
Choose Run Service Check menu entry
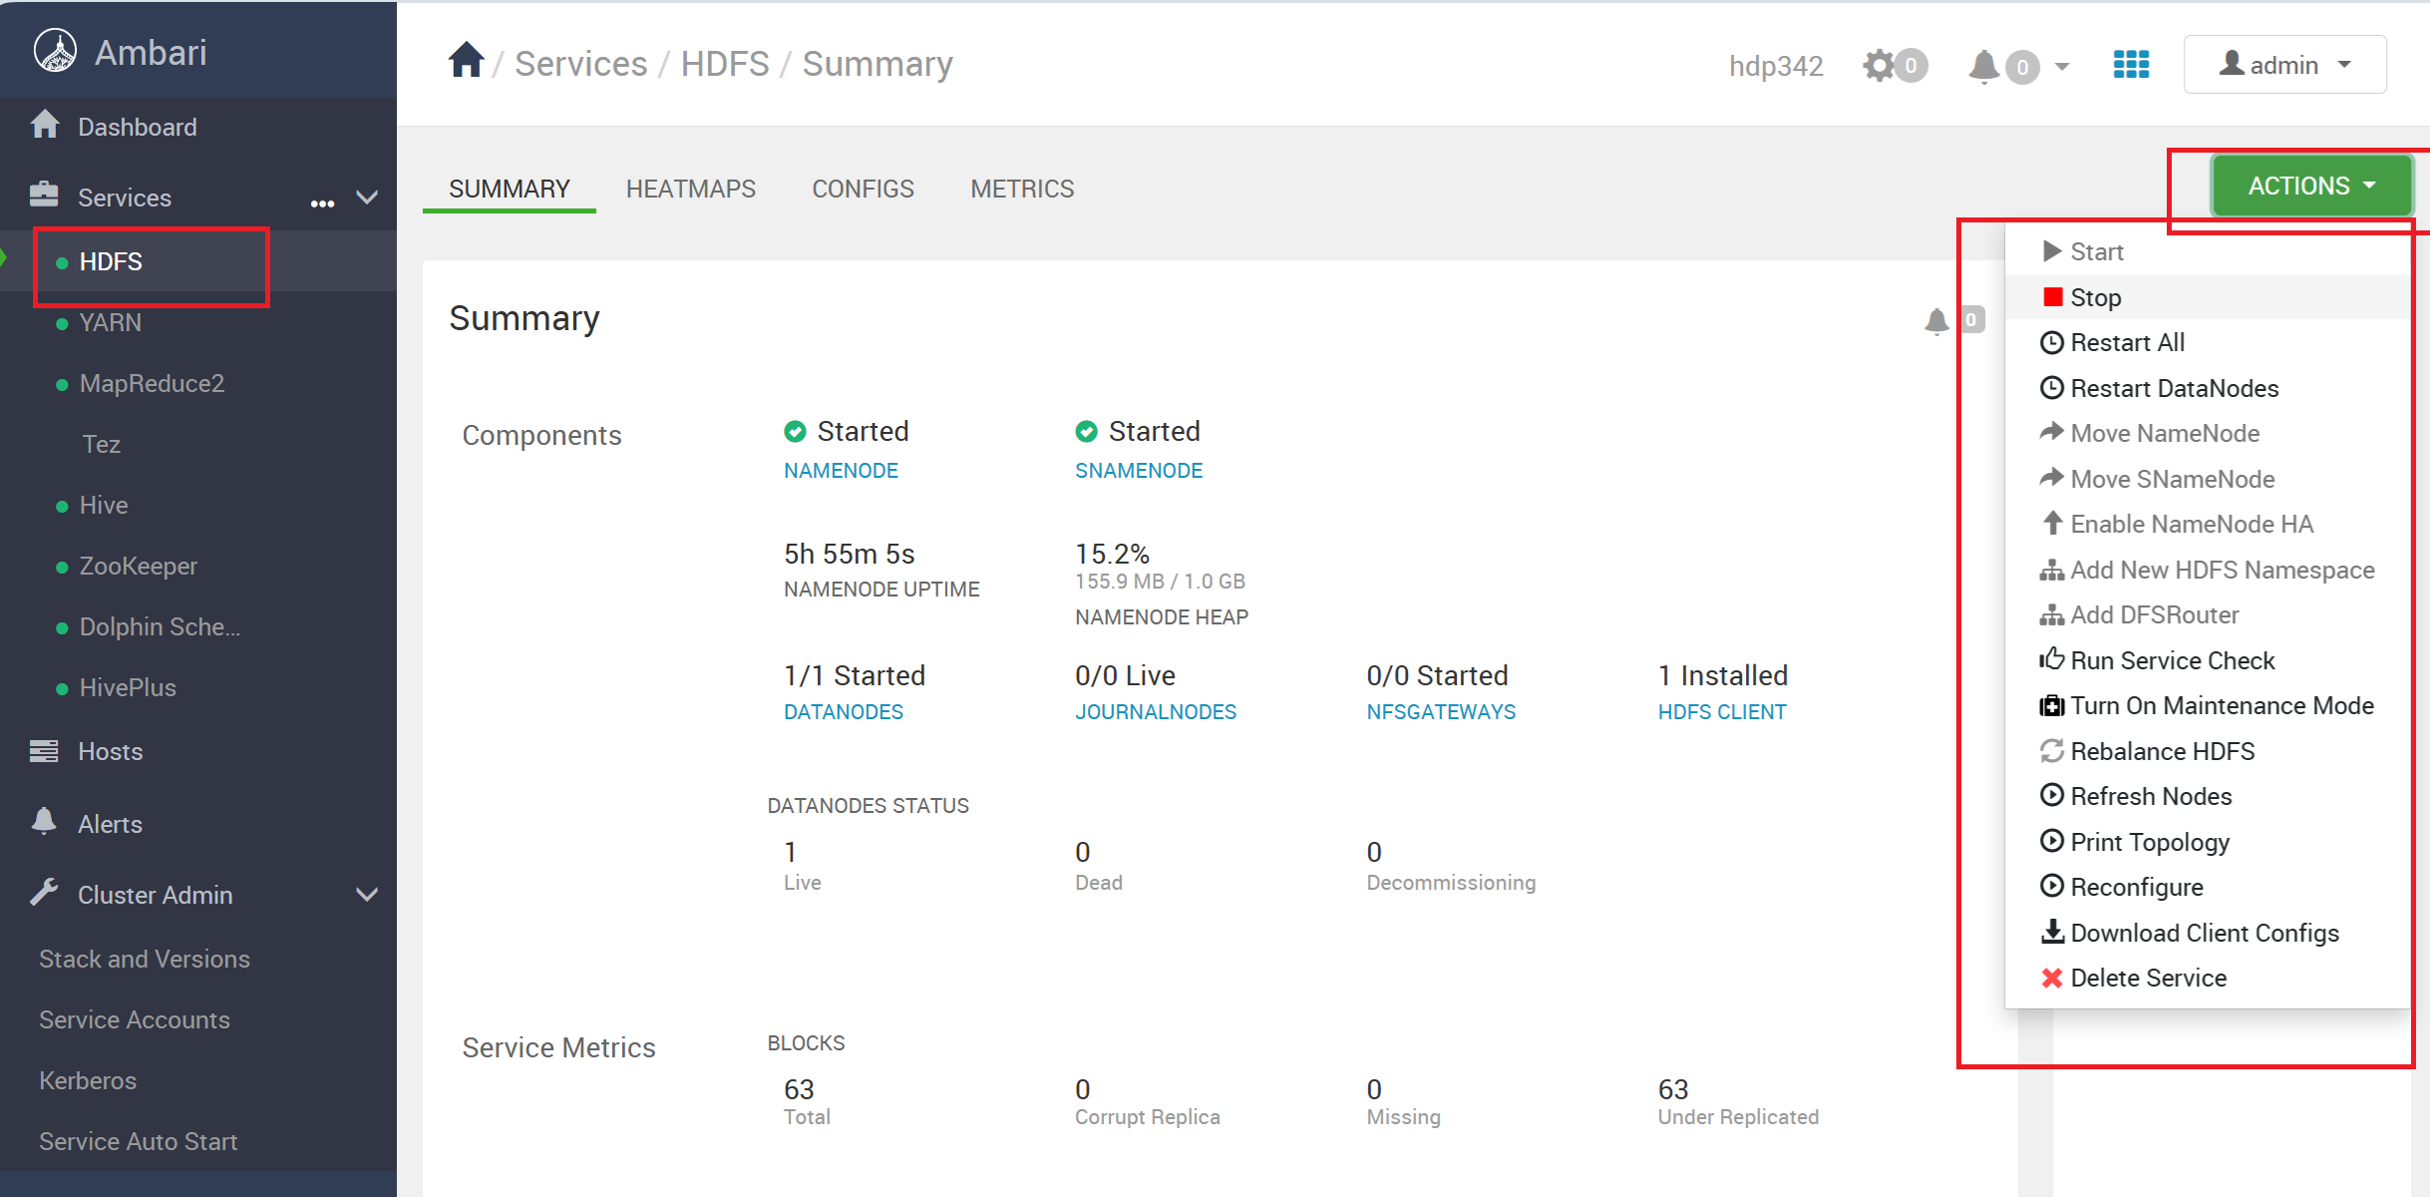2208,660
